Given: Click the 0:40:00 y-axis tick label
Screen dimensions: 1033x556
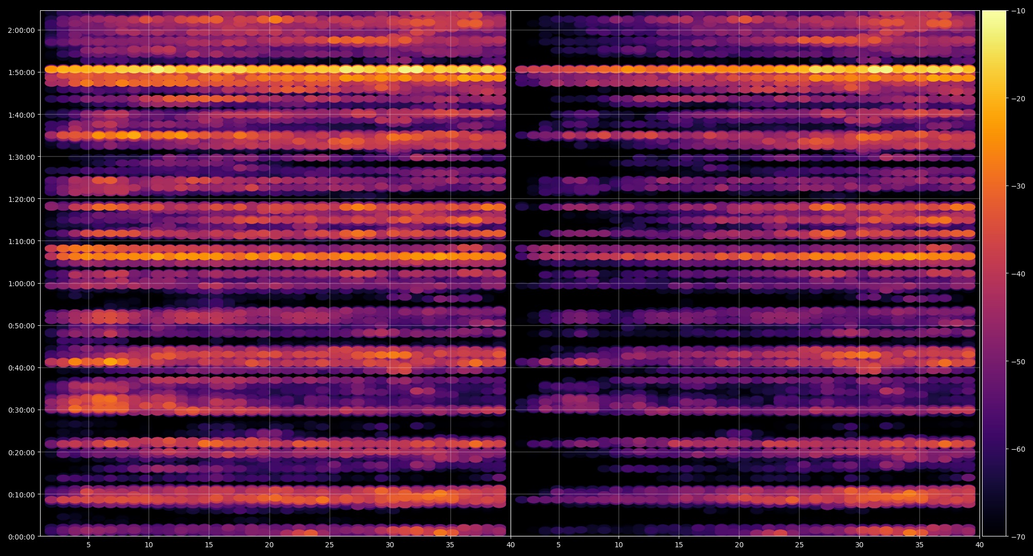Looking at the screenshot, I should [x=21, y=368].
